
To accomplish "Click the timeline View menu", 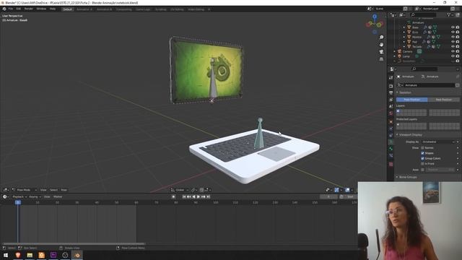I will coord(47,196).
